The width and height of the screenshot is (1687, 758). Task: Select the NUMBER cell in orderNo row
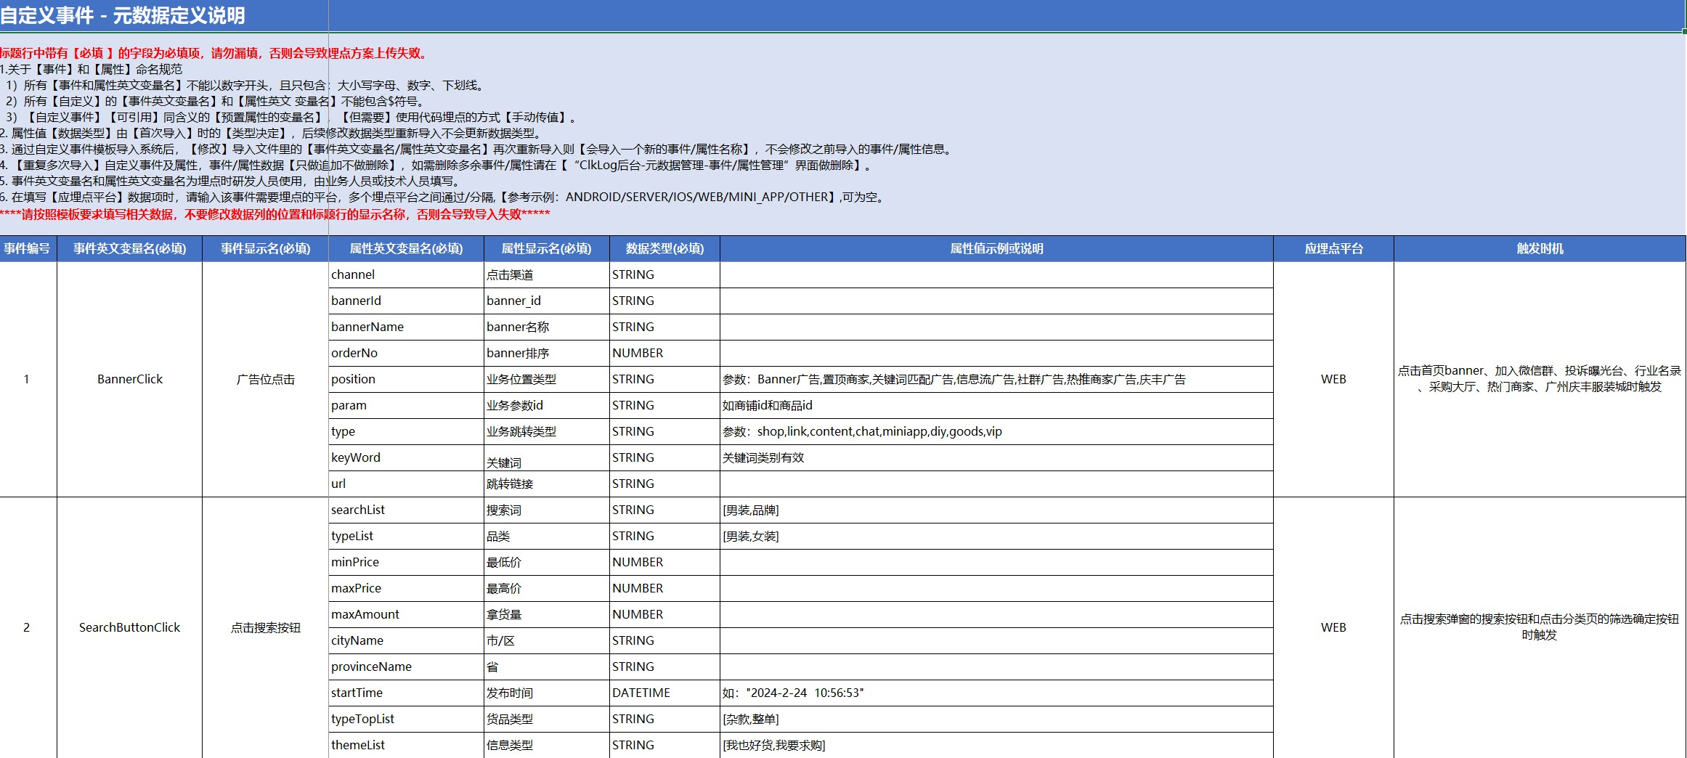pyautogui.click(x=664, y=353)
